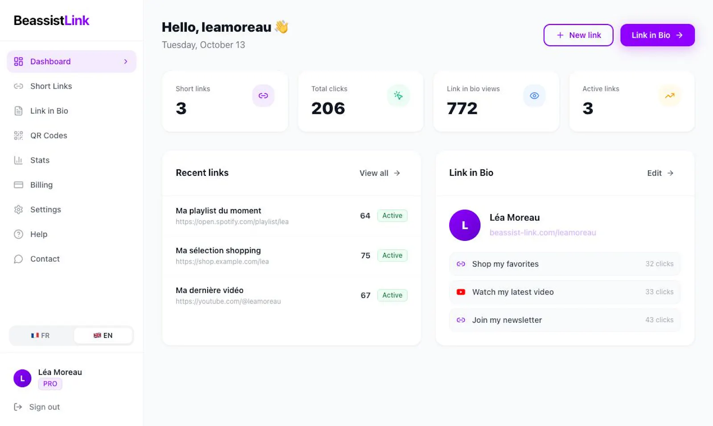
Task: Click the purple Link in Bio button
Action: point(657,35)
